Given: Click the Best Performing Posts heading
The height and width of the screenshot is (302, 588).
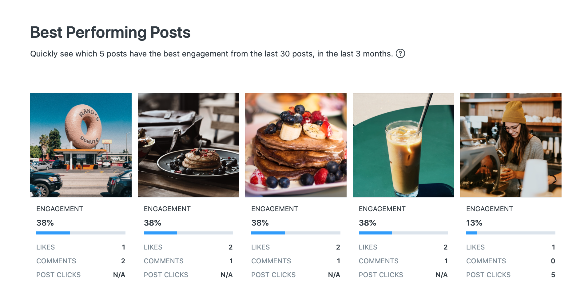Looking at the screenshot, I should pos(110,33).
